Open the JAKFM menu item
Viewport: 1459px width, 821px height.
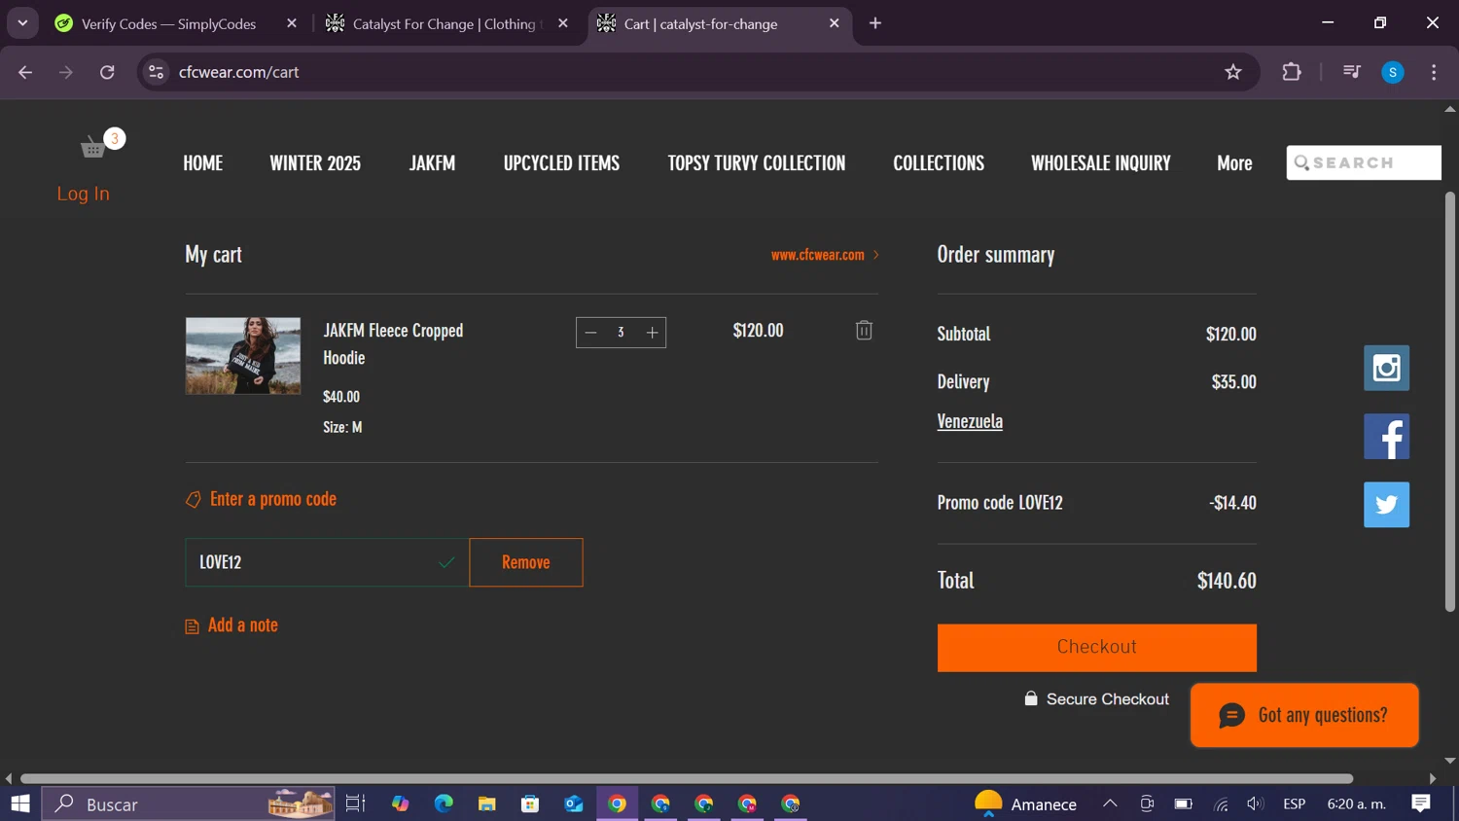tap(433, 163)
